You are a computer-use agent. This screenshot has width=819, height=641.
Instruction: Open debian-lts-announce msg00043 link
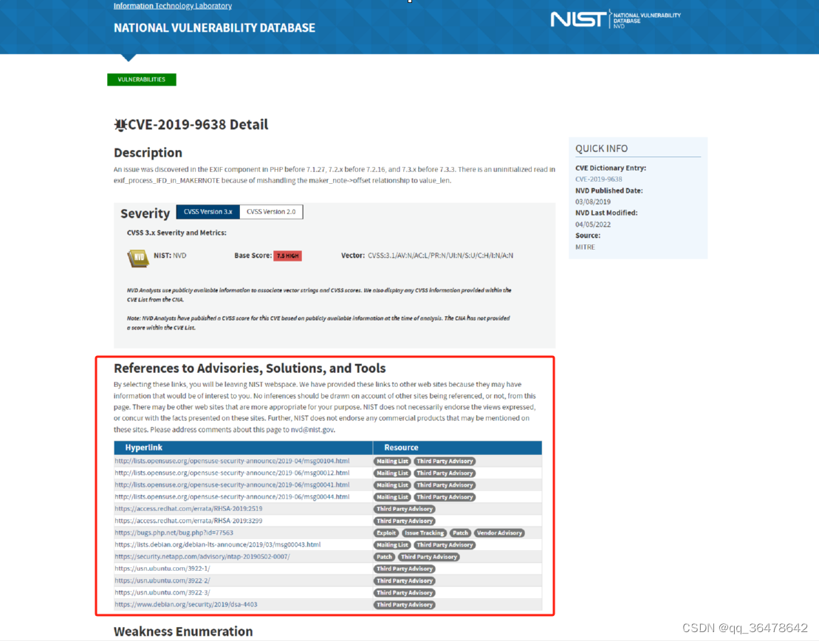click(218, 544)
